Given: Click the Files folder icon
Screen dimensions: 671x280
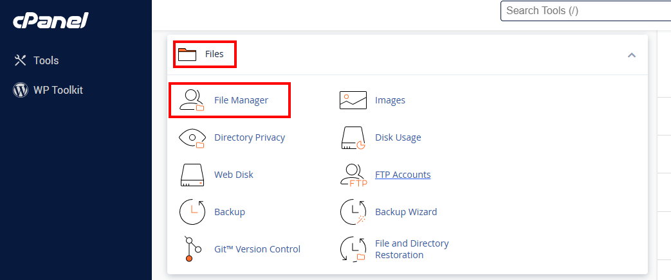Looking at the screenshot, I should pos(187,55).
